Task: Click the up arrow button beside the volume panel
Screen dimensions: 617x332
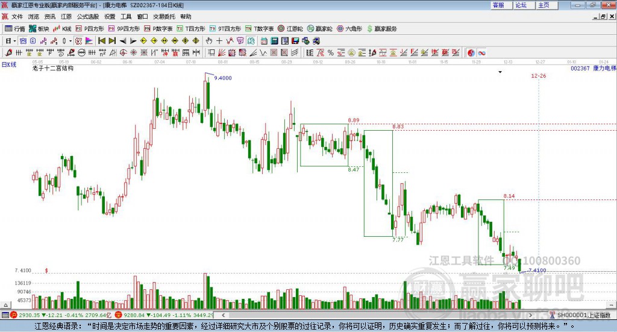Action: 5,305
